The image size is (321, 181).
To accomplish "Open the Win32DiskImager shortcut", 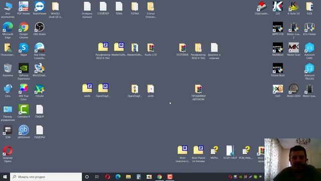I will click(40, 68).
